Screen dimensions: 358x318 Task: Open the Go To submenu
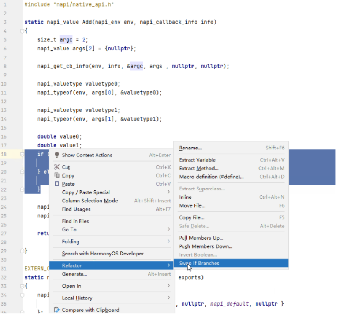click(x=168, y=230)
